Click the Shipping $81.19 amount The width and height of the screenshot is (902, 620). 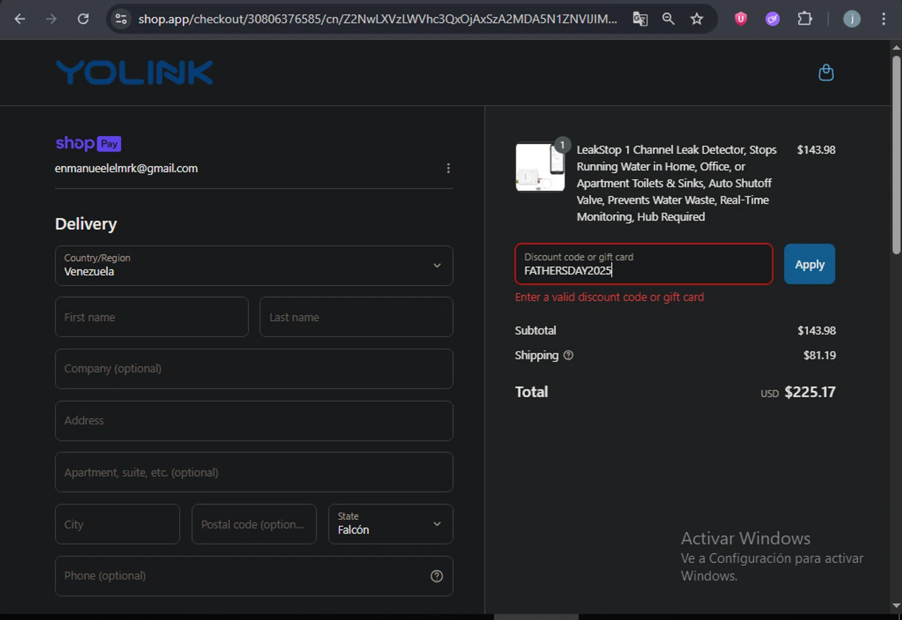[x=820, y=355]
